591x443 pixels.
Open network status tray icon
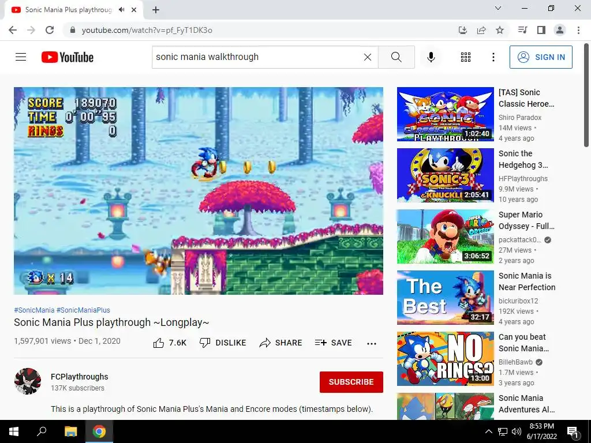point(503,431)
